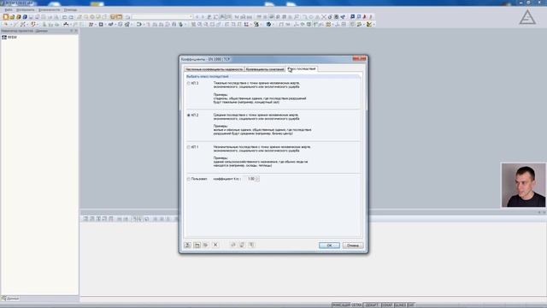Screen dimensions: 547x308
Task: Toggle ФИКСАЦИЯ in the status bar
Action: 341,305
